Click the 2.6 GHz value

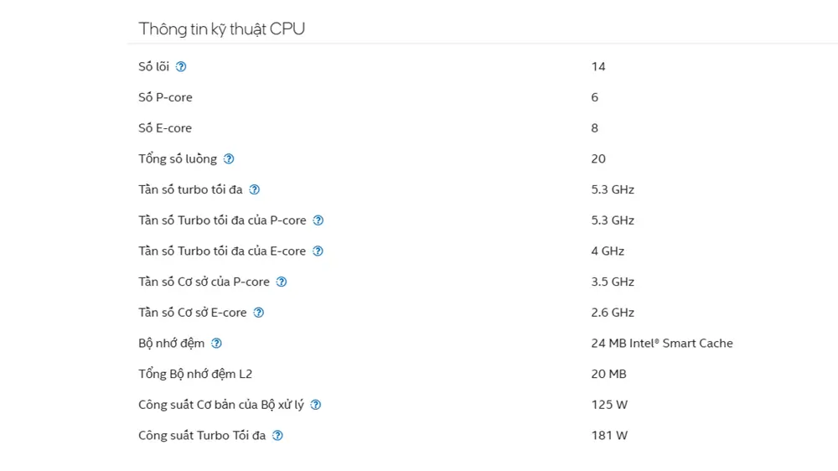click(613, 313)
